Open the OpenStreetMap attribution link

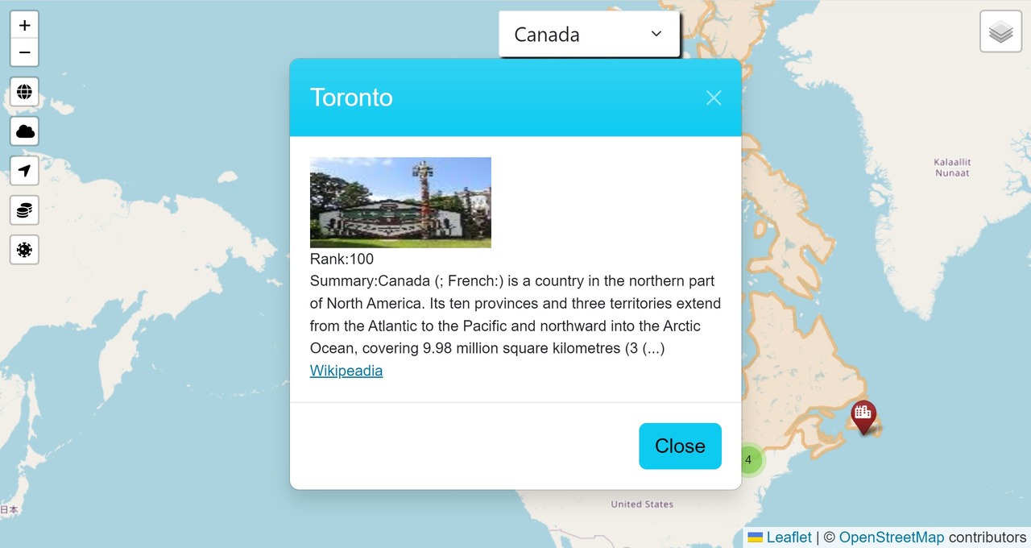pos(891,538)
